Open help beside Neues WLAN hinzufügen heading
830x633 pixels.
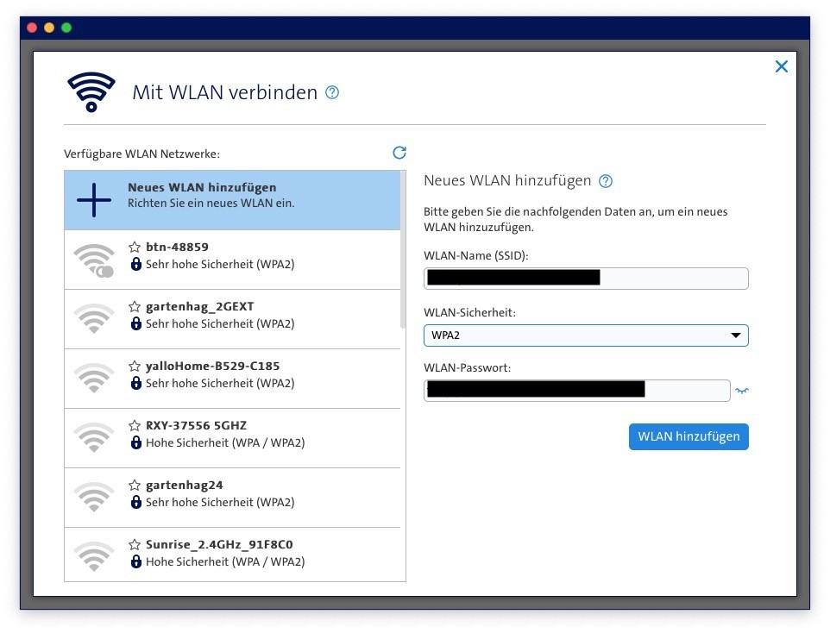click(606, 181)
